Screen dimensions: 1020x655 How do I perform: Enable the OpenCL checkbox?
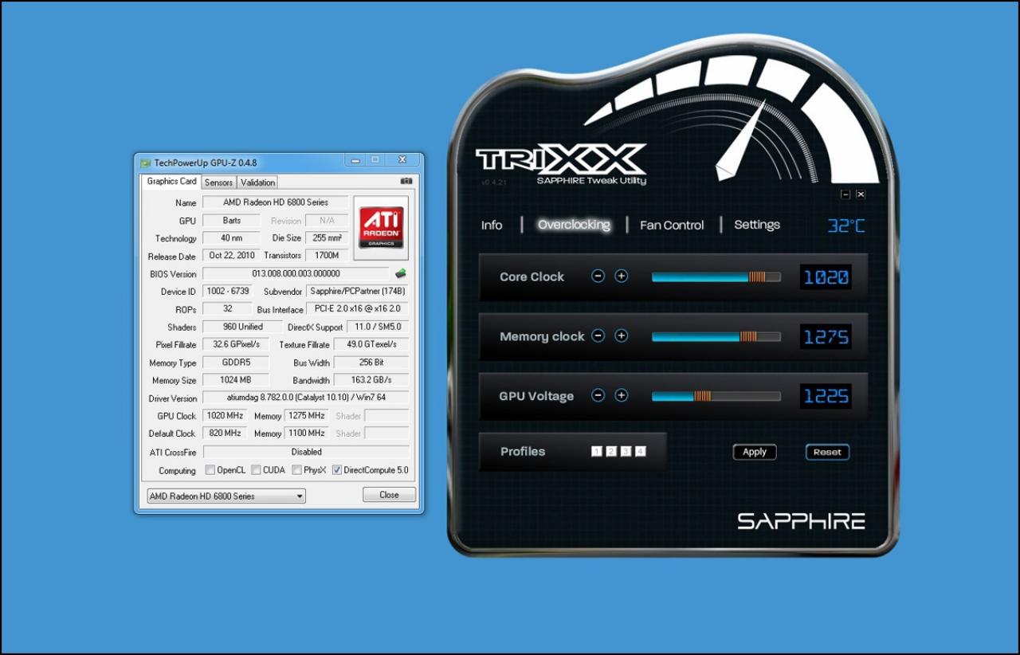click(x=210, y=470)
